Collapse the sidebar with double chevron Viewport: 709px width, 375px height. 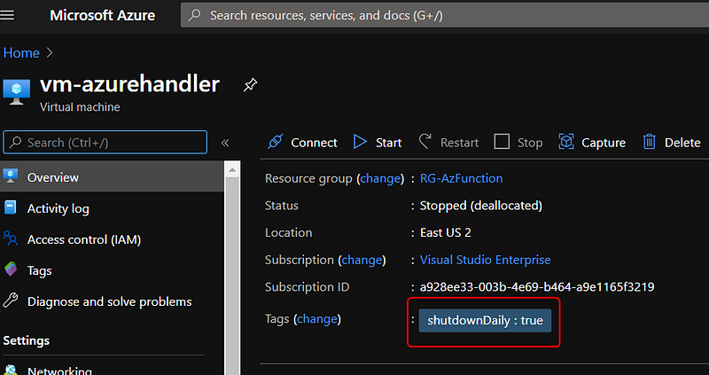225,143
